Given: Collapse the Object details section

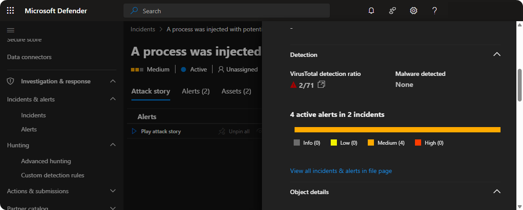Looking at the screenshot, I should [497, 191].
